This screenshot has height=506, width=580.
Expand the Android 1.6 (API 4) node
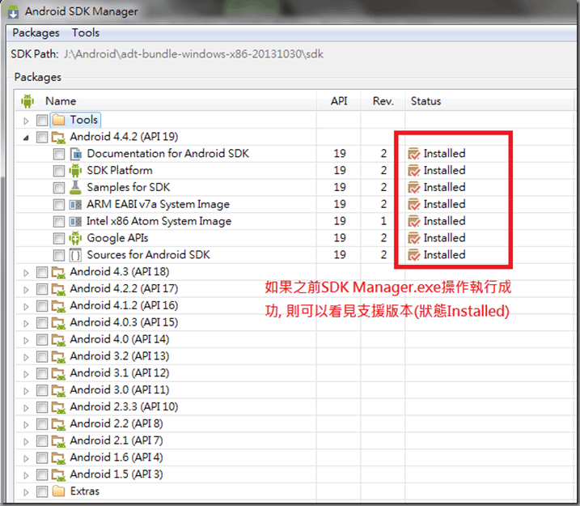(26, 458)
